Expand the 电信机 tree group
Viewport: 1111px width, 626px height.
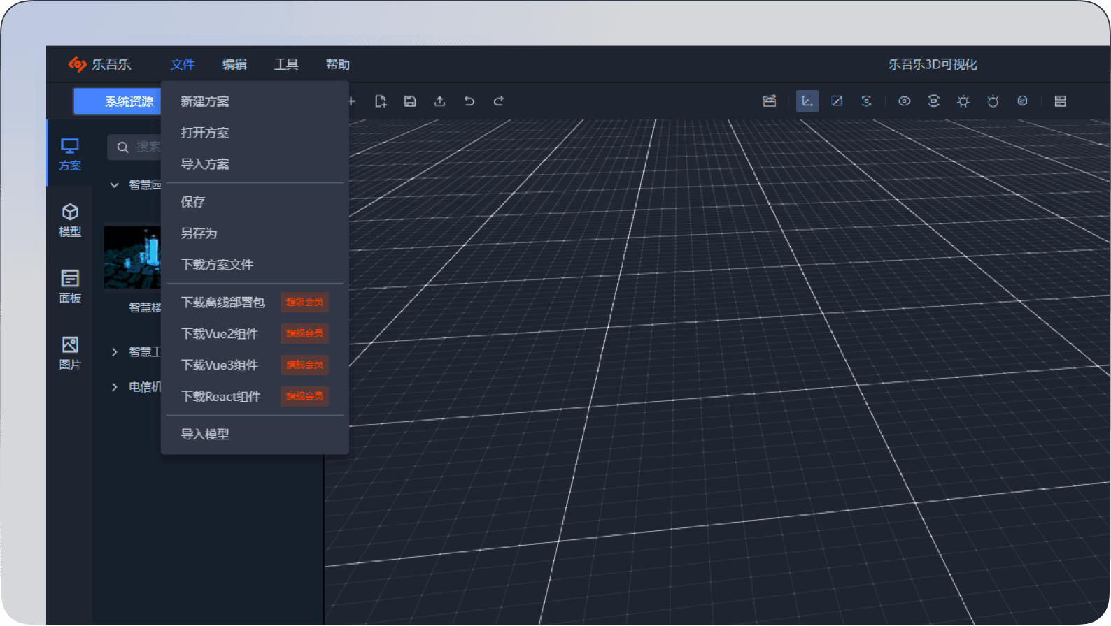click(115, 387)
